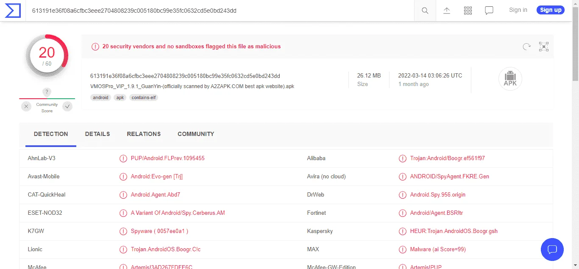Click the 20/60 detection score gauge
Image resolution: width=579 pixels, height=269 pixels.
point(47,55)
